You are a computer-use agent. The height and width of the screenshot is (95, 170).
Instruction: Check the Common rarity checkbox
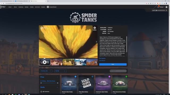41,92
